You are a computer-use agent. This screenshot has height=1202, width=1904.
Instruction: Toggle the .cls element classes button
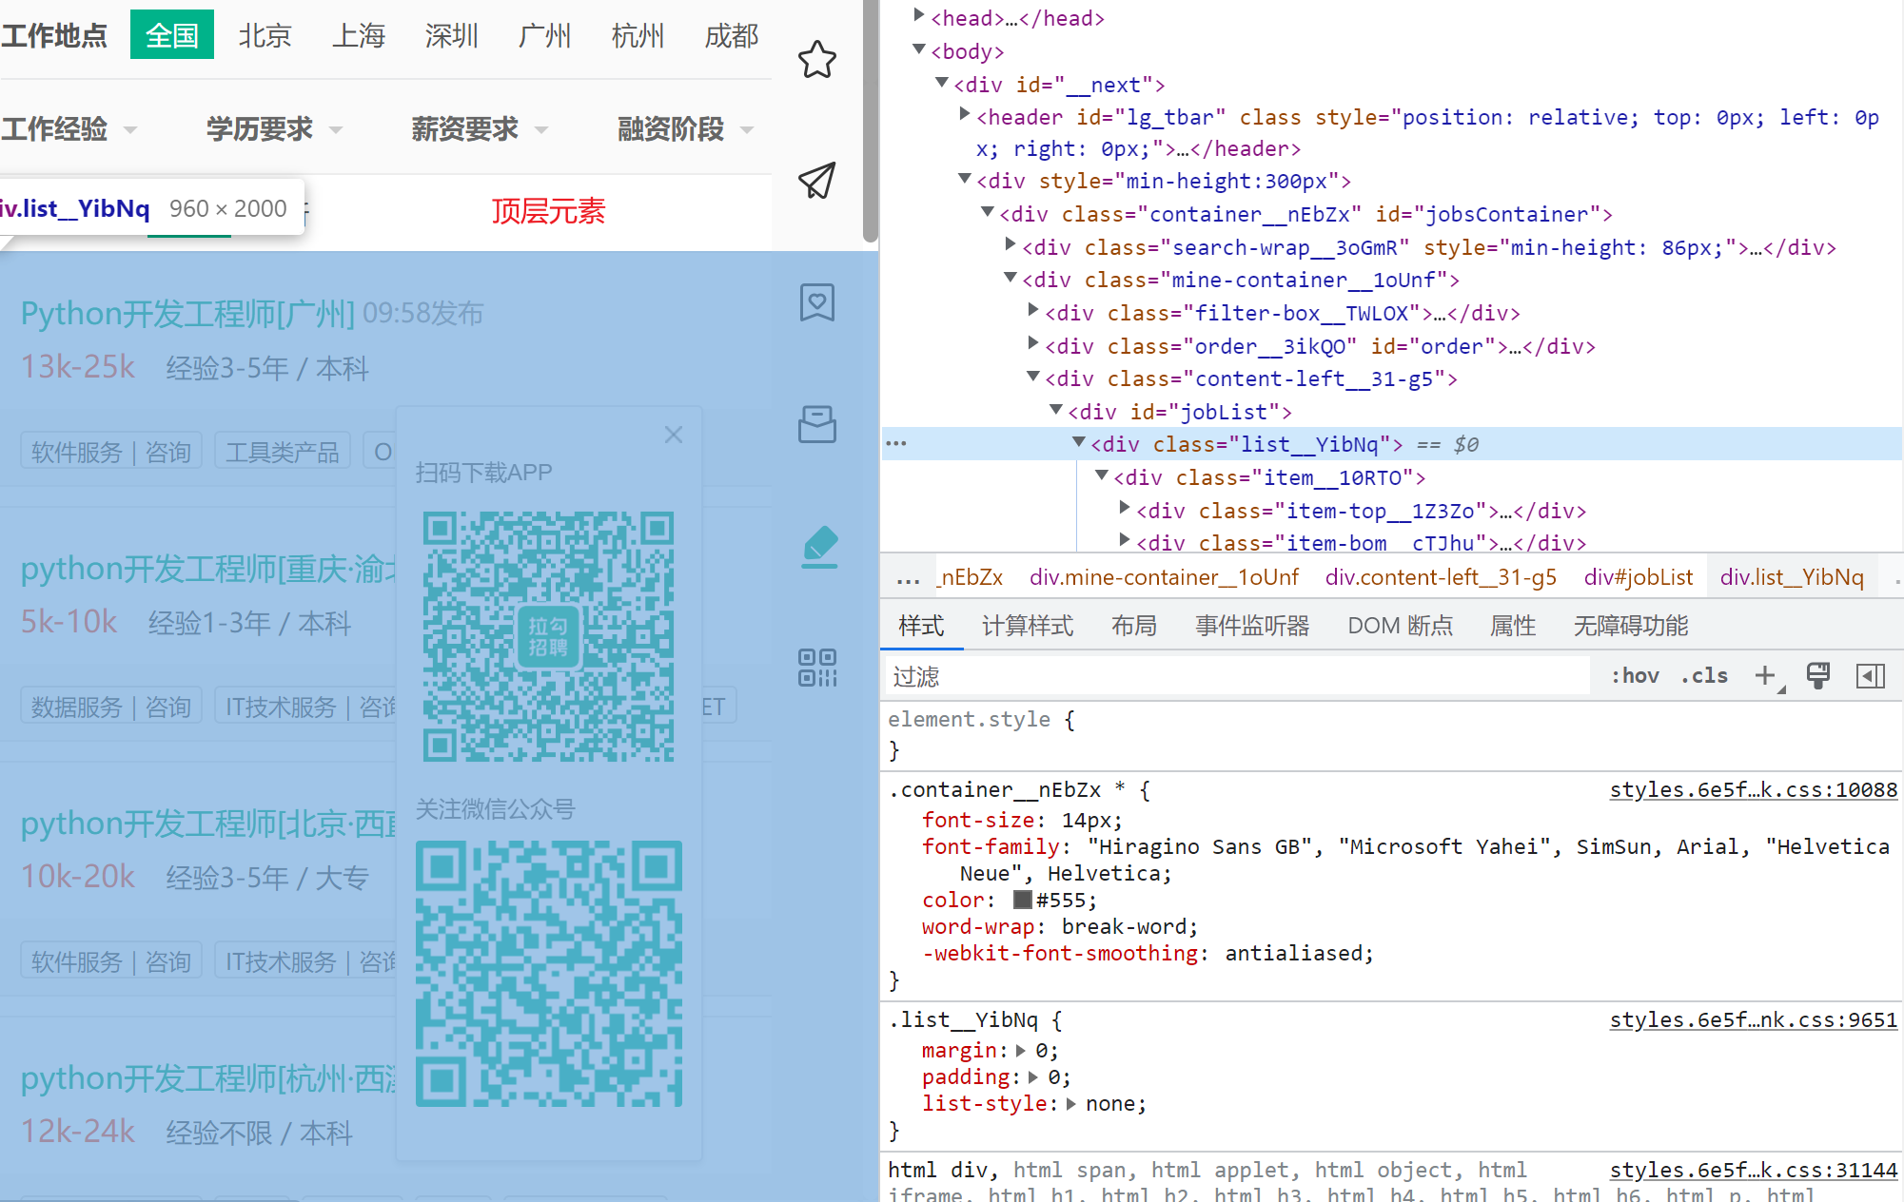coord(1704,676)
